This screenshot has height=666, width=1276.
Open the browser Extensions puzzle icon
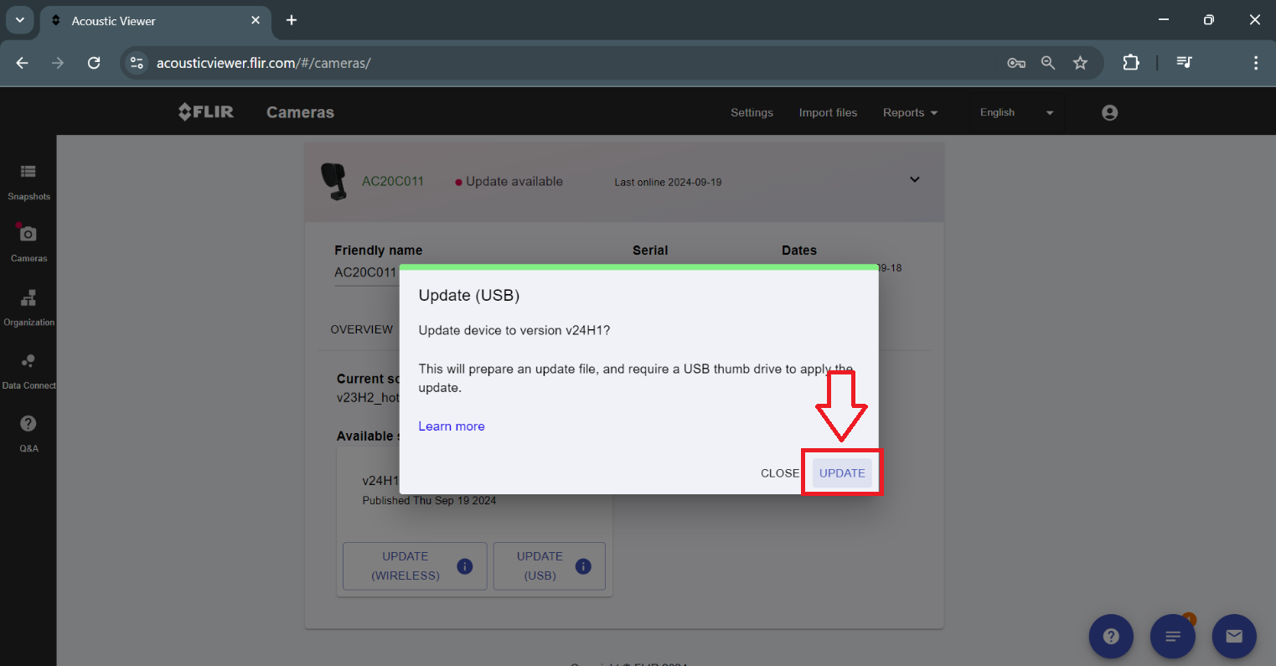pyautogui.click(x=1131, y=63)
